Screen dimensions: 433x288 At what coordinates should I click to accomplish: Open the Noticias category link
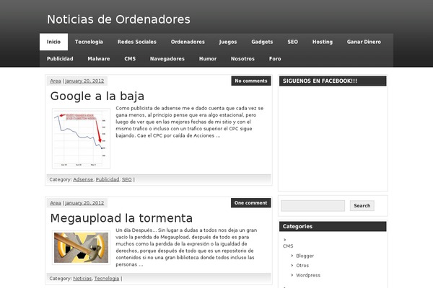(82, 279)
